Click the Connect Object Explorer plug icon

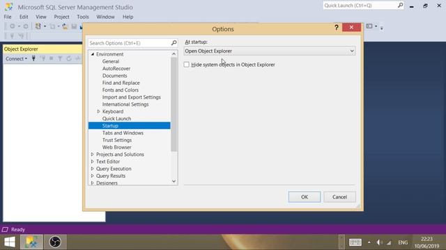(33, 58)
